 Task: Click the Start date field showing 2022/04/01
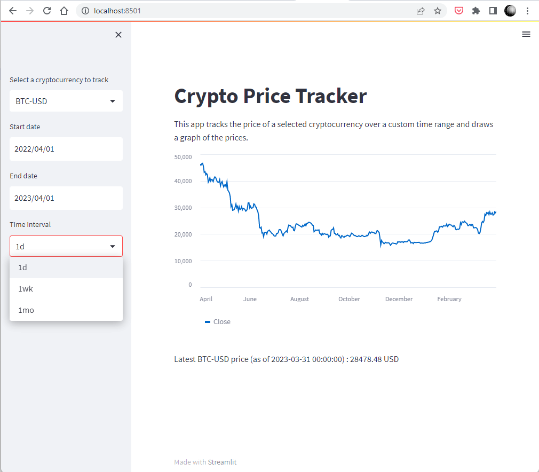(x=66, y=149)
